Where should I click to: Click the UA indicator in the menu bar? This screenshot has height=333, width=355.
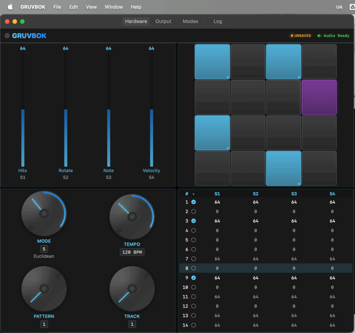pyautogui.click(x=339, y=7)
